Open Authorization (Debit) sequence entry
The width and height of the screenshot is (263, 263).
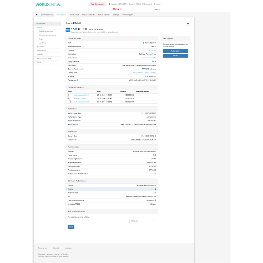click(x=82, y=95)
